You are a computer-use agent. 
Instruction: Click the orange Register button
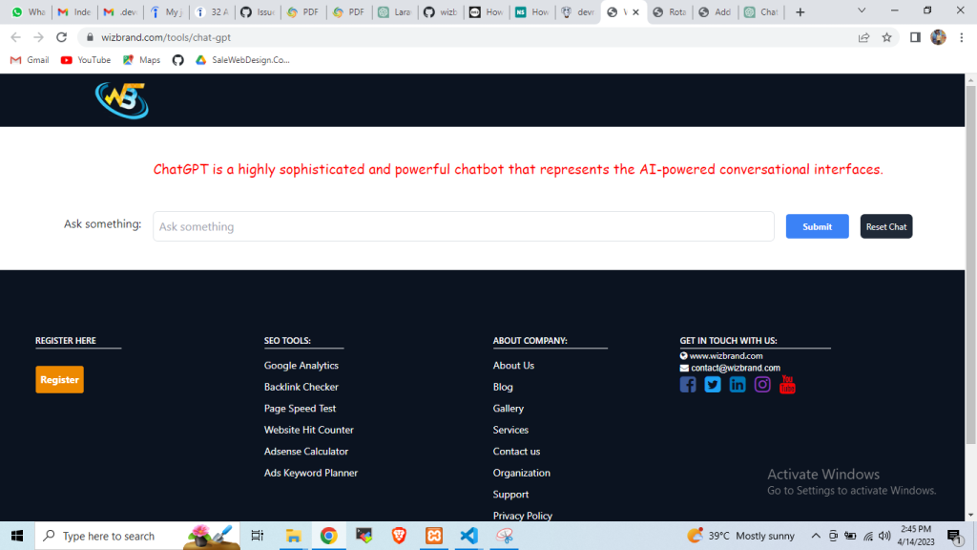click(x=59, y=379)
